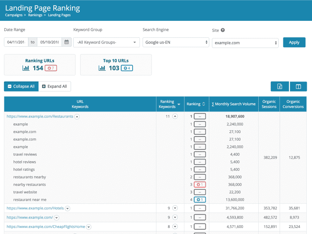Image resolution: width=312 pixels, height=234 pixels.
Task: Expand the CheapFlightsHome URL row
Action: pos(88,227)
